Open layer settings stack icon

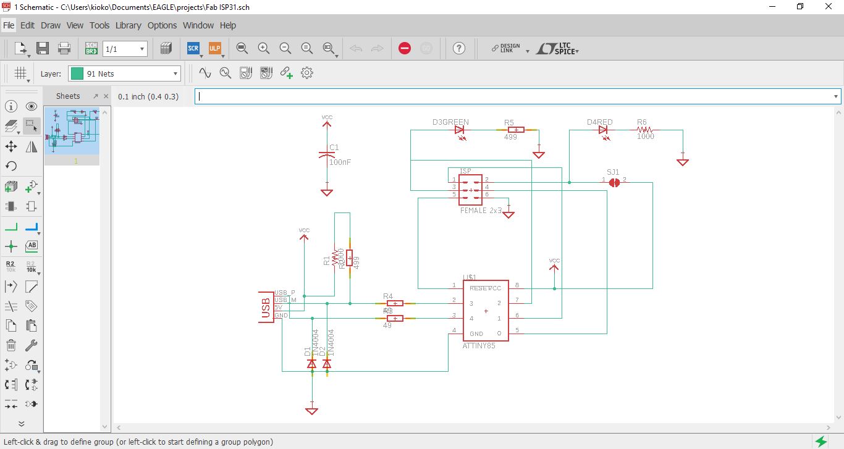tap(11, 126)
